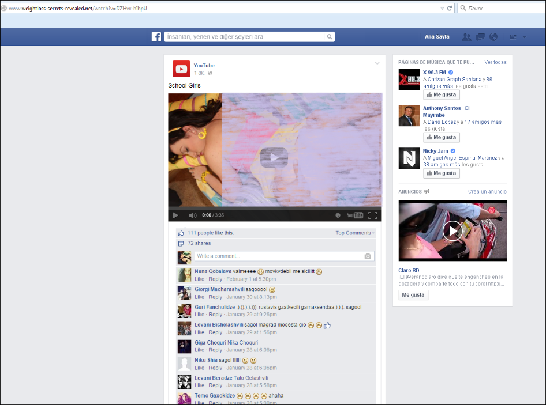Click browser search box magnifier icon
Viewport: 546px width, 405px height.
(463, 8)
